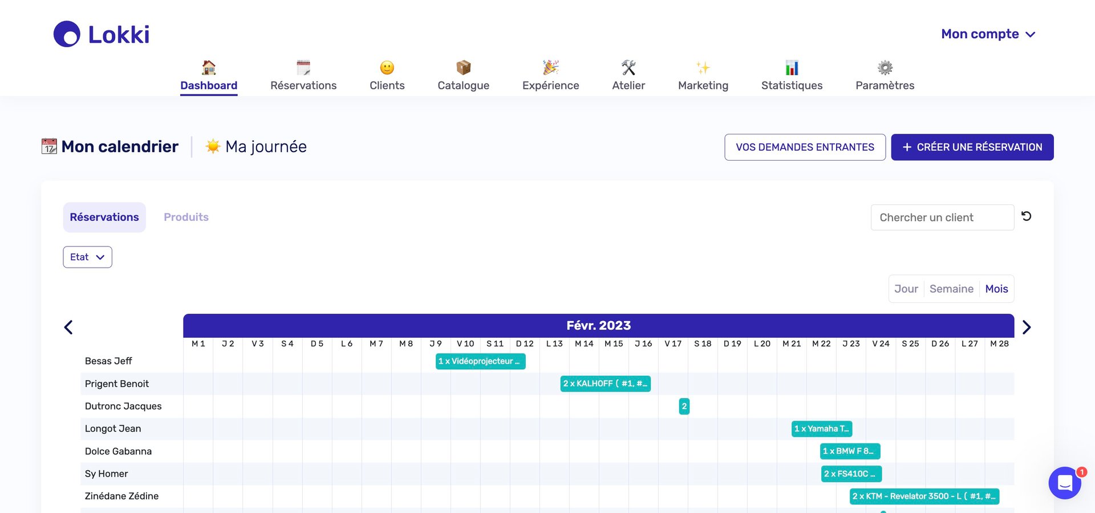Screen dimensions: 1095x513
Task: Open Longot Jean's Yamaha reservation
Action: [822, 429]
